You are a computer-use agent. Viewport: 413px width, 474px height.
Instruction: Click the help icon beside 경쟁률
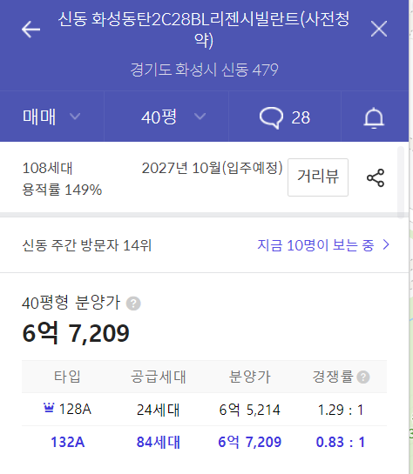363,377
